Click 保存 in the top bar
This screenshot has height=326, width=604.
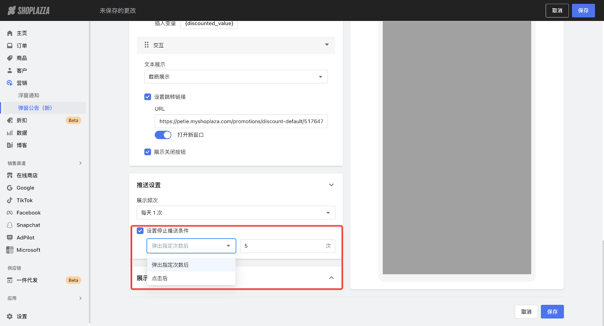[583, 11]
